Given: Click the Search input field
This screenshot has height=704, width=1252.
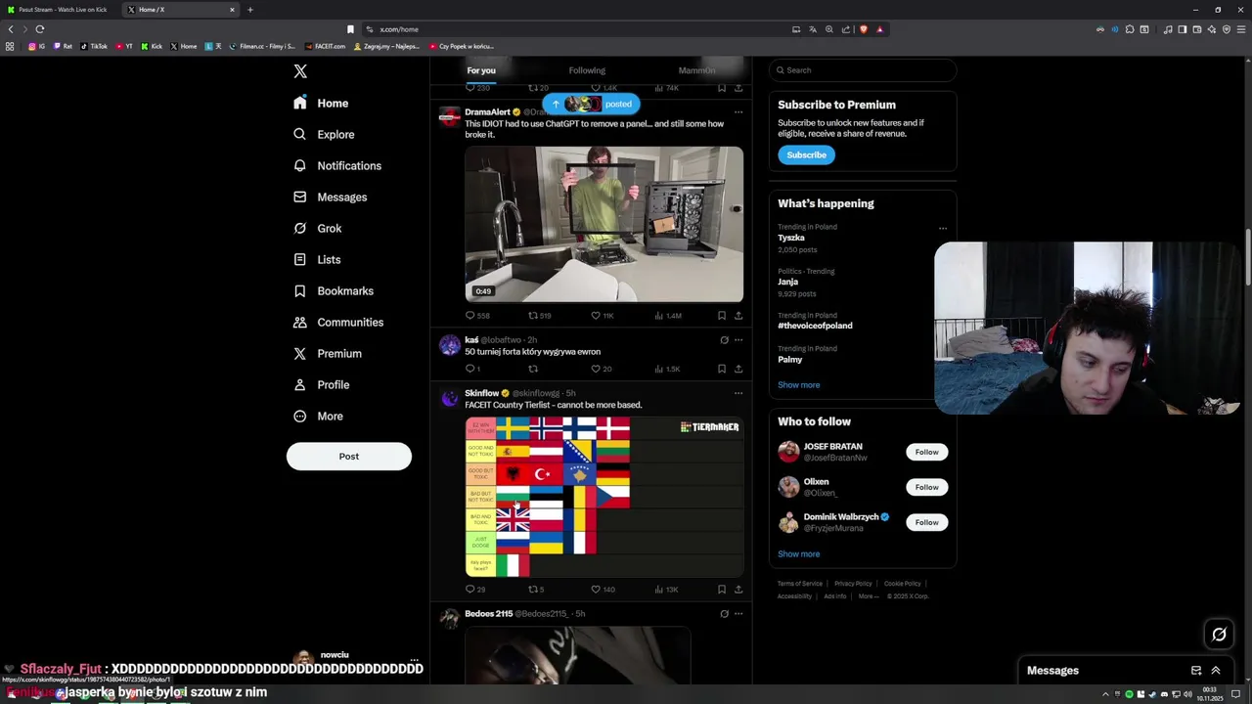Looking at the screenshot, I should [863, 70].
